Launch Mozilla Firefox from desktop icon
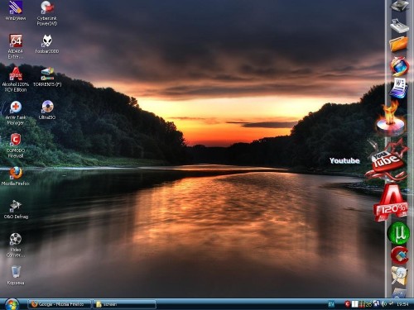The image size is (414, 310). coord(16,176)
